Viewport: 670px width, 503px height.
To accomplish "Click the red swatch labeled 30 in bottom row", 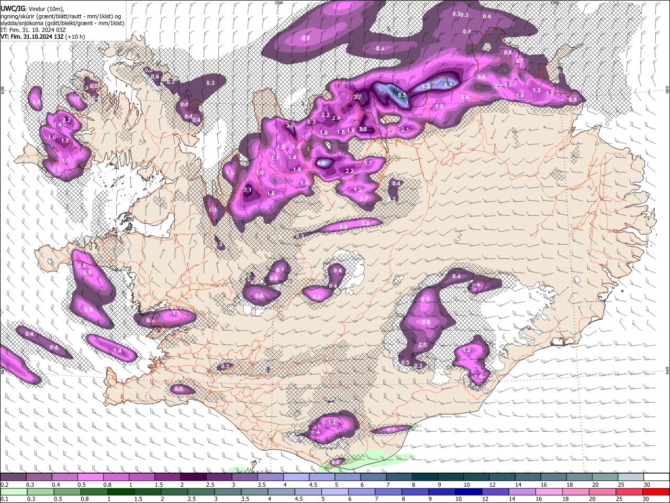I will 657,491.
